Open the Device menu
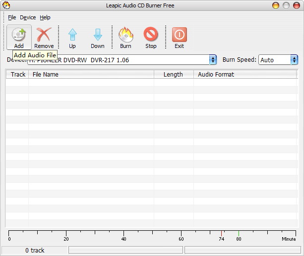 pos(28,17)
